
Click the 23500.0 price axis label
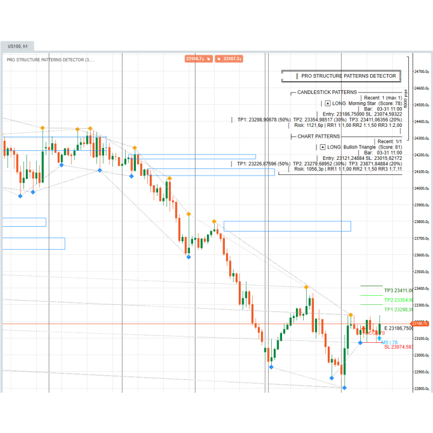(422, 272)
